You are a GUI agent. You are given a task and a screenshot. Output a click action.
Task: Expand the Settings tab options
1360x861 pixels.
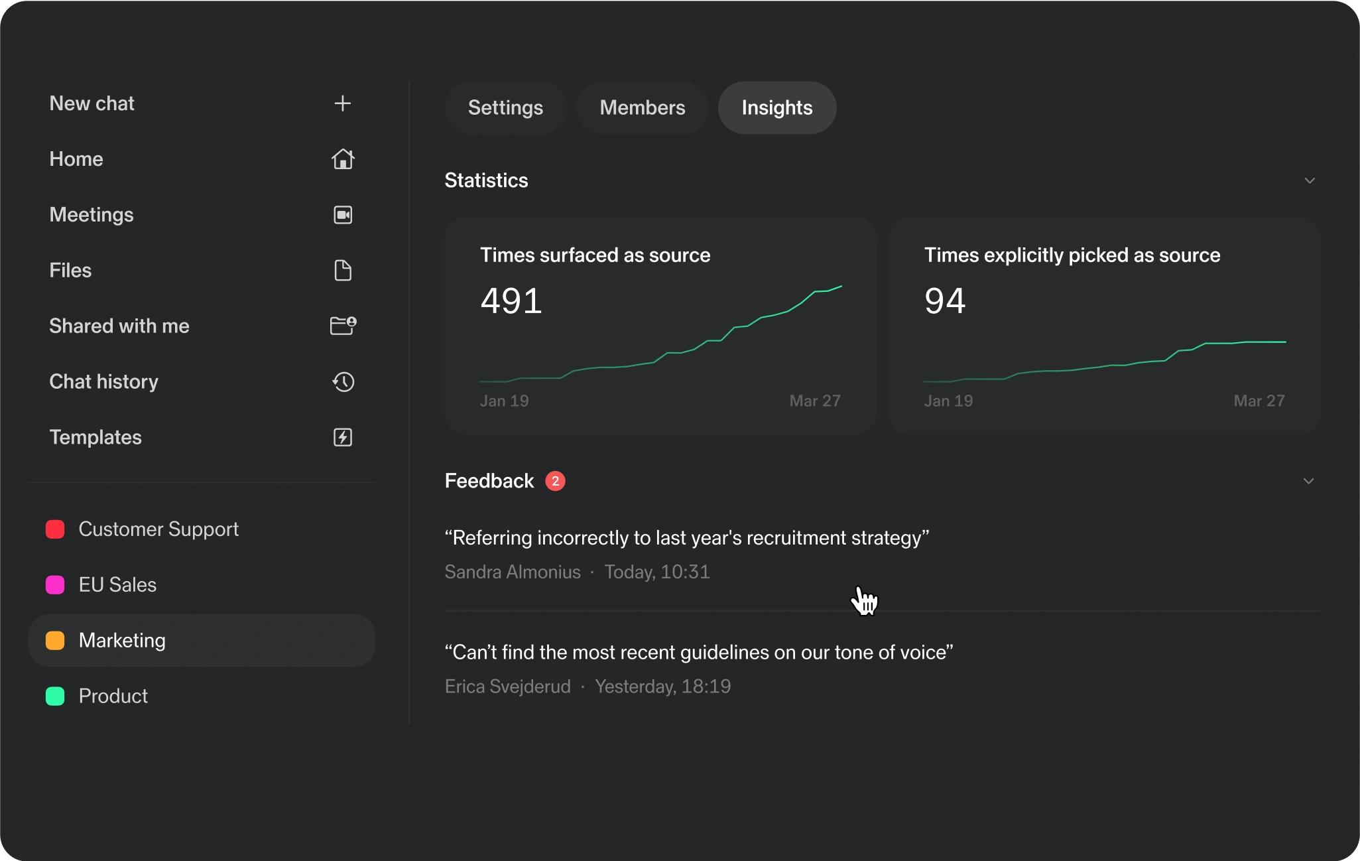(x=505, y=107)
